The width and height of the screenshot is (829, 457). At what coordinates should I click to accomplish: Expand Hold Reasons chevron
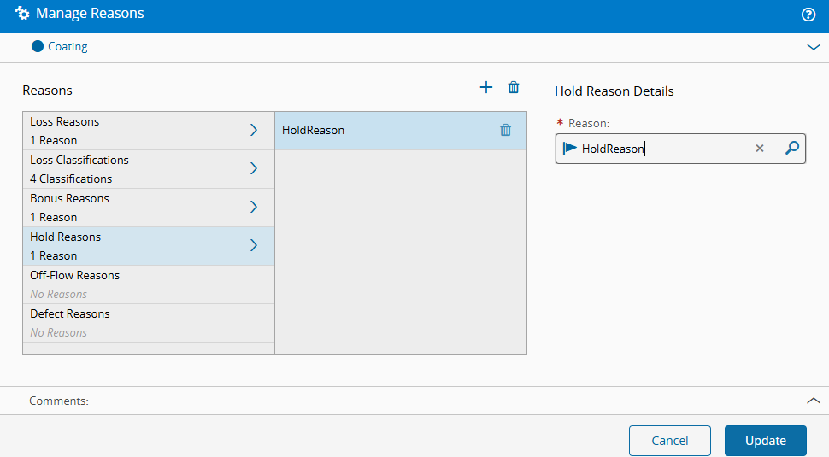coord(254,245)
